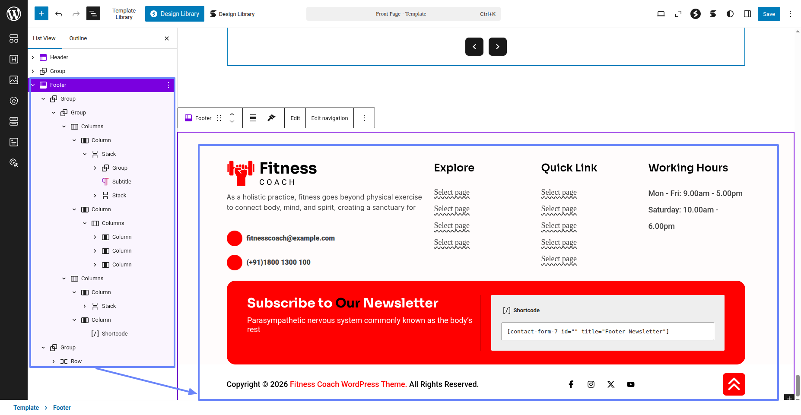The image size is (801, 415).
Task: Expand the Header item in list view
Action: [33, 57]
